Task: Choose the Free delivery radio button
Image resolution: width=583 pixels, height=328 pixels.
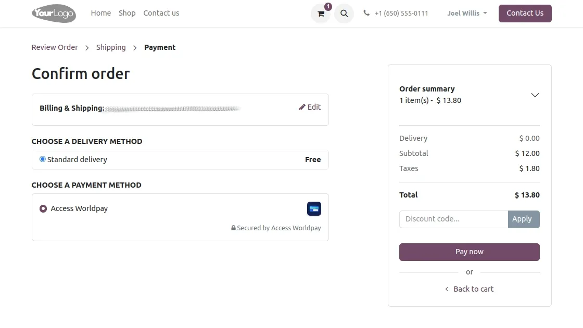Action: (x=42, y=159)
